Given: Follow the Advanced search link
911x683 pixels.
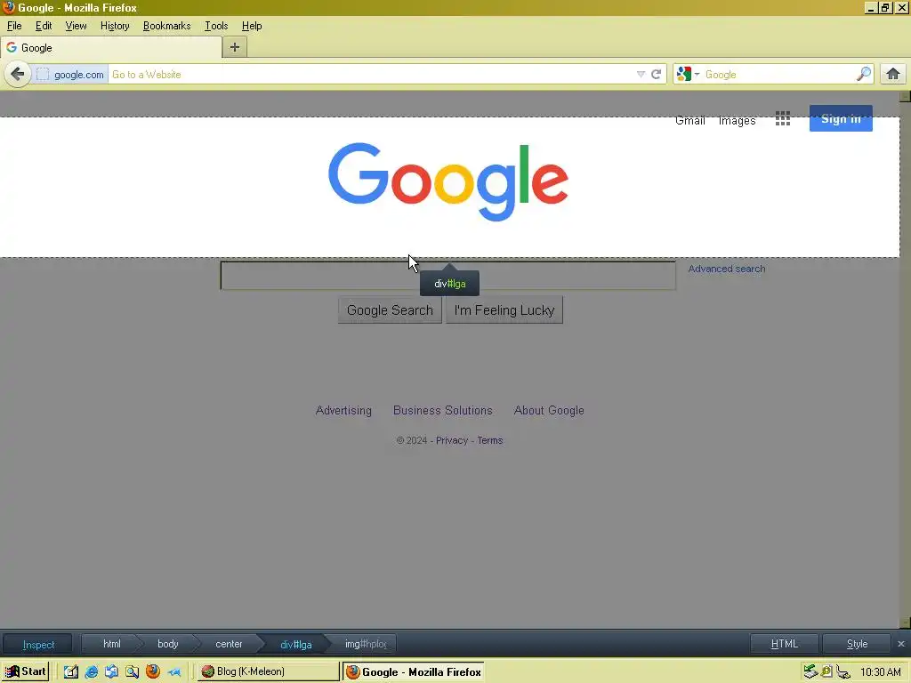Looking at the screenshot, I should click(726, 269).
